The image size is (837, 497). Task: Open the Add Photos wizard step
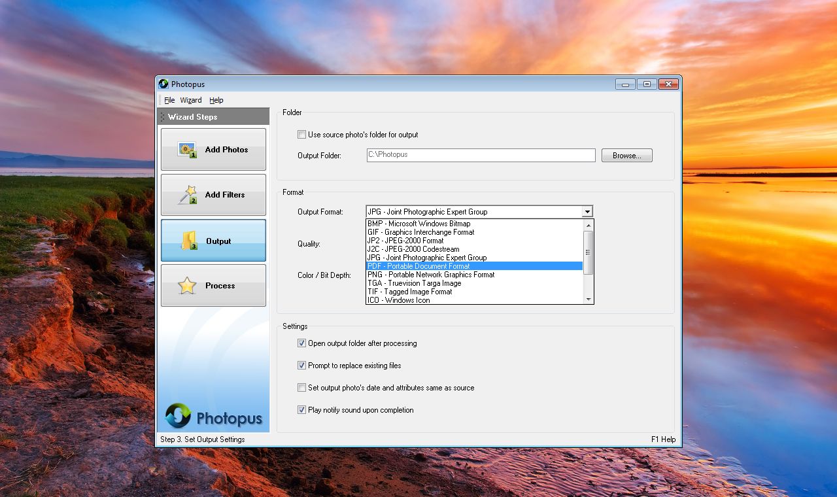213,149
